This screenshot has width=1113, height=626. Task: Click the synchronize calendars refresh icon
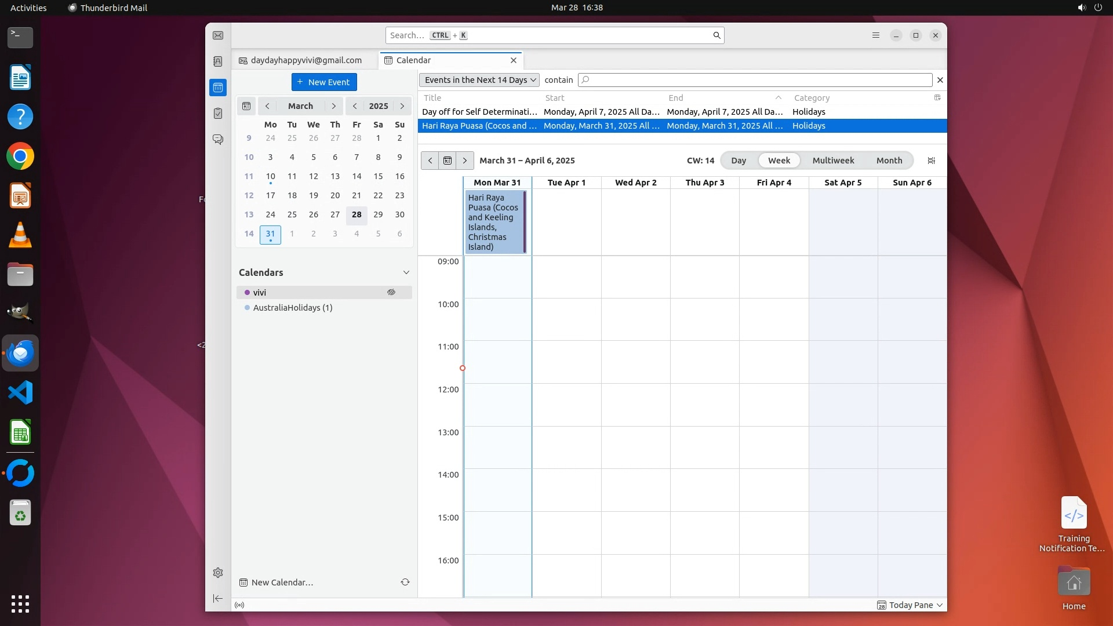coord(405,582)
